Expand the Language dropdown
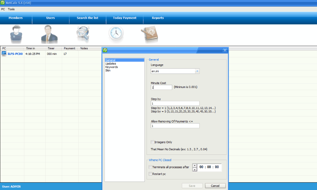This screenshot has height=190, width=317. pos(197,71)
